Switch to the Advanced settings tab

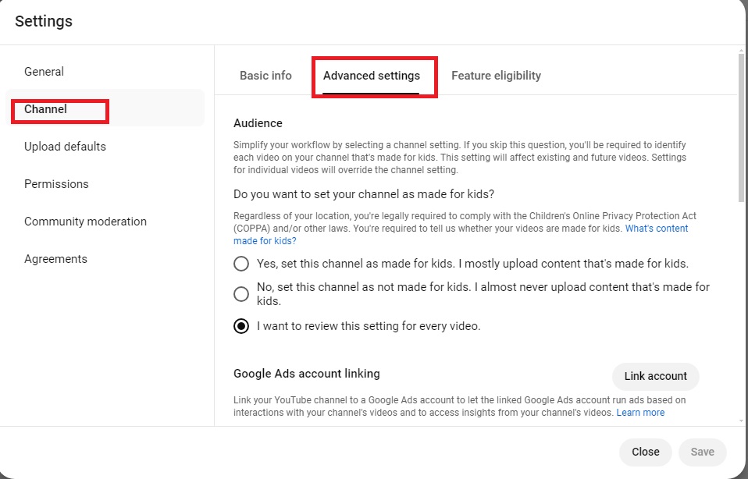point(372,76)
